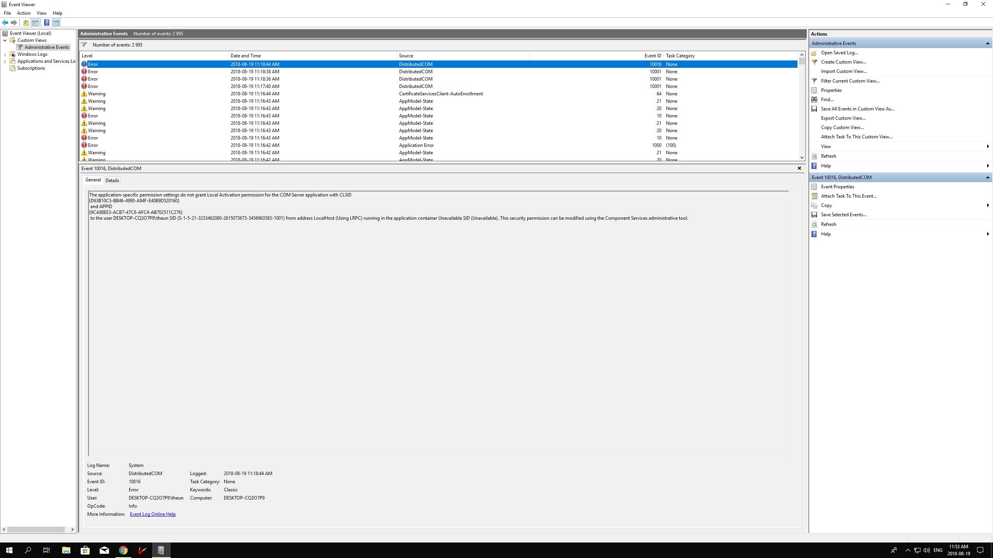Click the Forward arrow toolbar icon
Screen dimensions: 993x558
[x=14, y=22]
